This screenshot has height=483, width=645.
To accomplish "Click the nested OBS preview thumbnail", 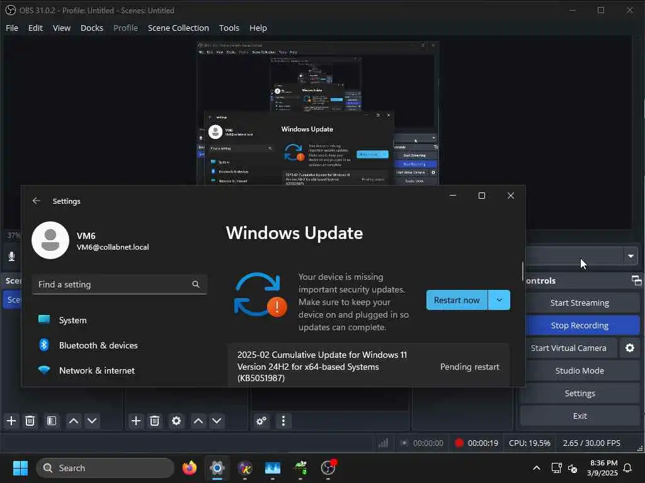I will [x=317, y=113].
